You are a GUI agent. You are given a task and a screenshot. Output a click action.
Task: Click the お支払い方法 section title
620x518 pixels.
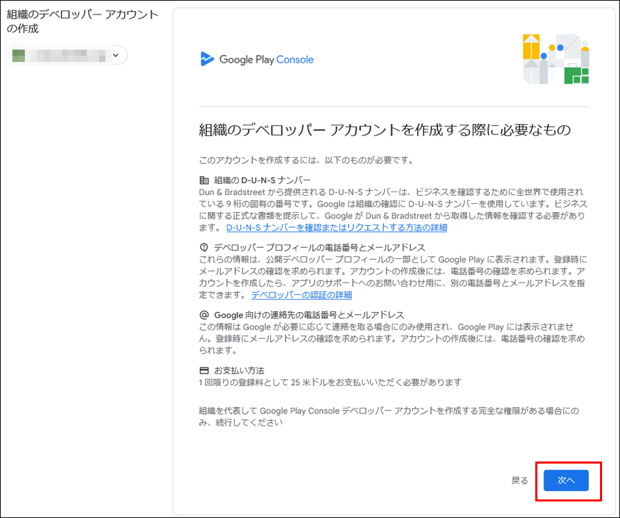[x=239, y=371]
